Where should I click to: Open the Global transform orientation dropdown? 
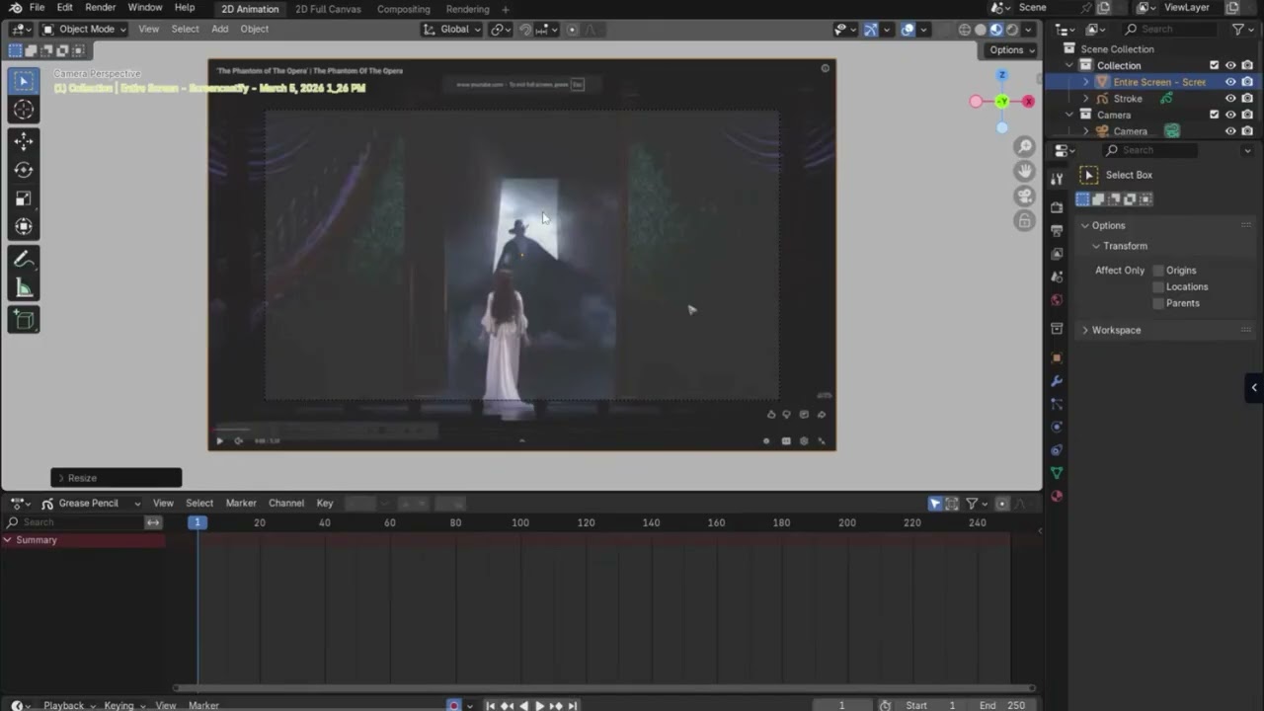click(x=452, y=30)
